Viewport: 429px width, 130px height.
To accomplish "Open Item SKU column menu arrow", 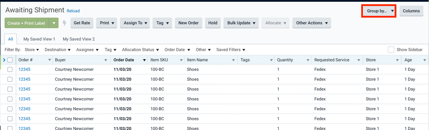I will coord(181,60).
